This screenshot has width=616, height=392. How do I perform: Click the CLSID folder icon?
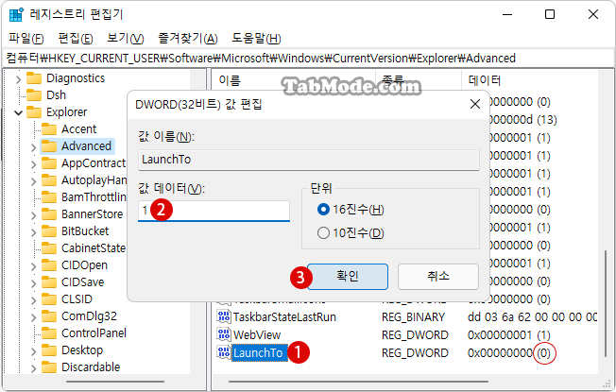[49, 299]
